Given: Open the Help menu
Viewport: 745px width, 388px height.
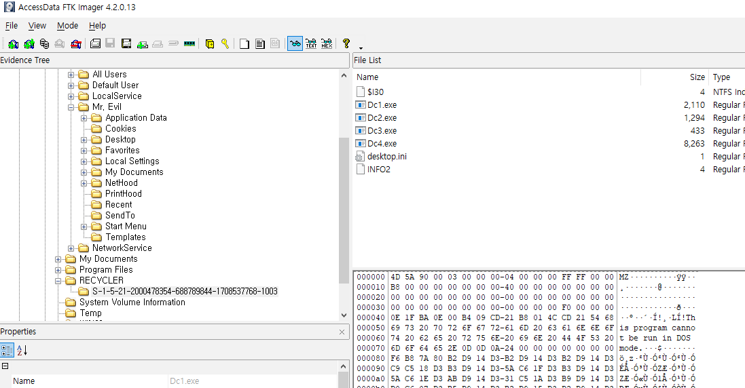Looking at the screenshot, I should click(x=97, y=26).
